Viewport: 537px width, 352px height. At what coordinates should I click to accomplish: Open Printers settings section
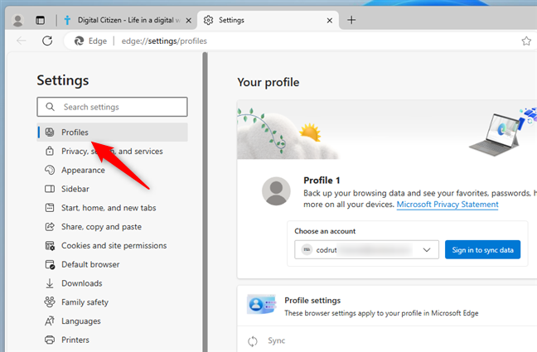(x=113, y=340)
